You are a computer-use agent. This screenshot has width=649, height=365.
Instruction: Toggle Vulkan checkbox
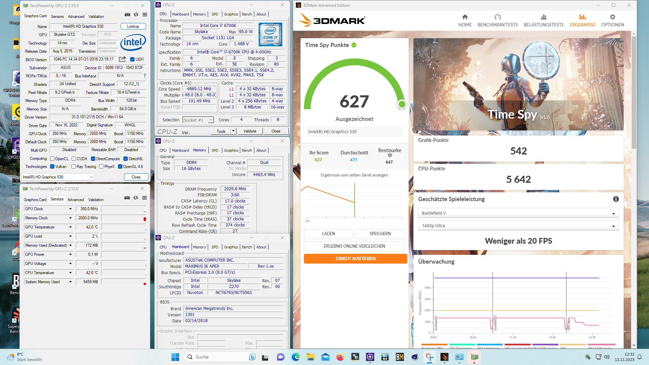point(52,167)
